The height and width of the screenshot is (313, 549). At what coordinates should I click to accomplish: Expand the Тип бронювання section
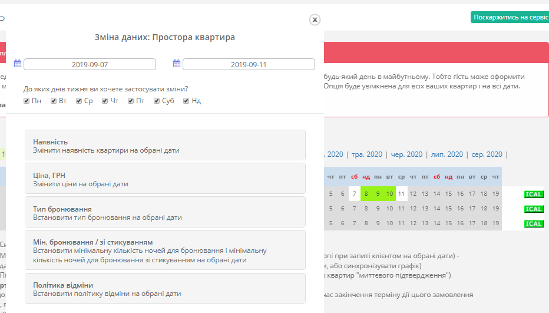click(x=165, y=212)
